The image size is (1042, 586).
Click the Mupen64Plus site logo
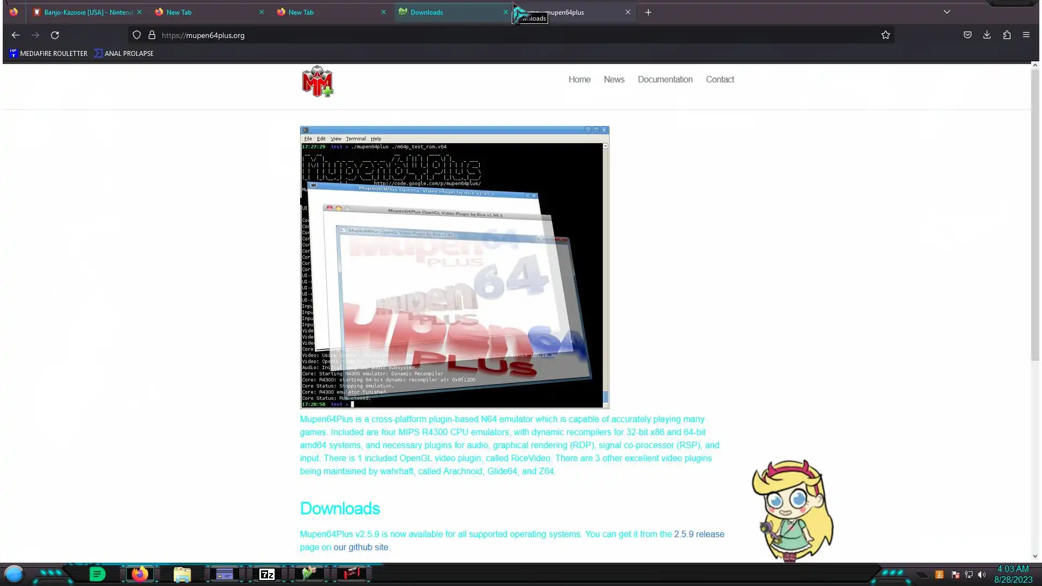click(x=317, y=81)
